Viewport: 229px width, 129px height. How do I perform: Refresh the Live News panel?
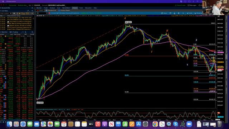click(x=28, y=11)
